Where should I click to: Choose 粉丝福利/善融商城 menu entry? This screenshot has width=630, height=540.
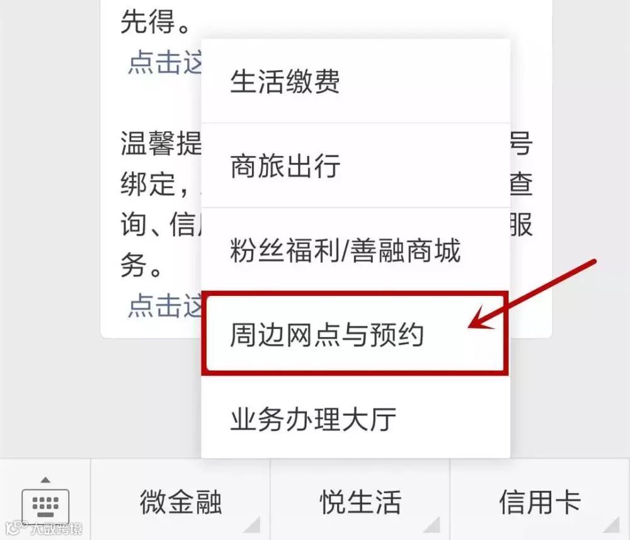(x=355, y=250)
